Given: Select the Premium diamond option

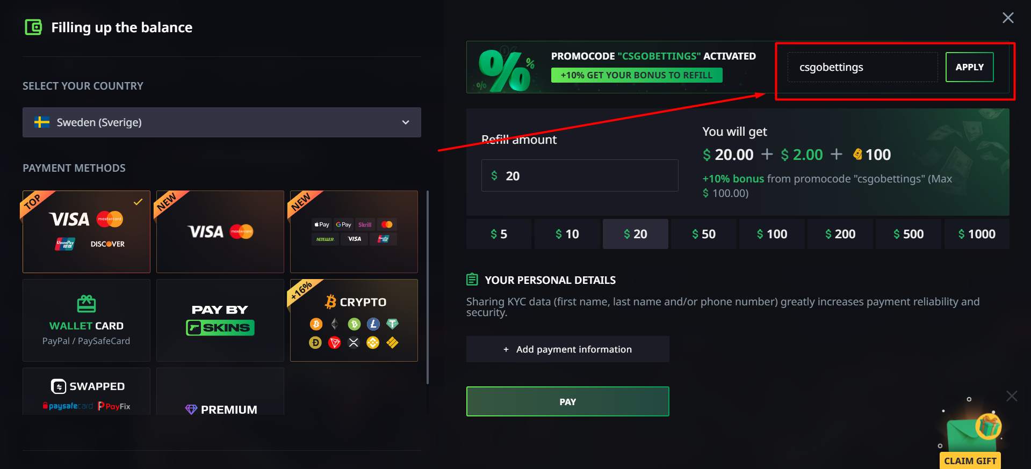Looking at the screenshot, I should click(x=220, y=402).
